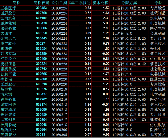Click stock code 002768
Image resolution: width=168 pixels, height=138 pixels.
point(41,13)
